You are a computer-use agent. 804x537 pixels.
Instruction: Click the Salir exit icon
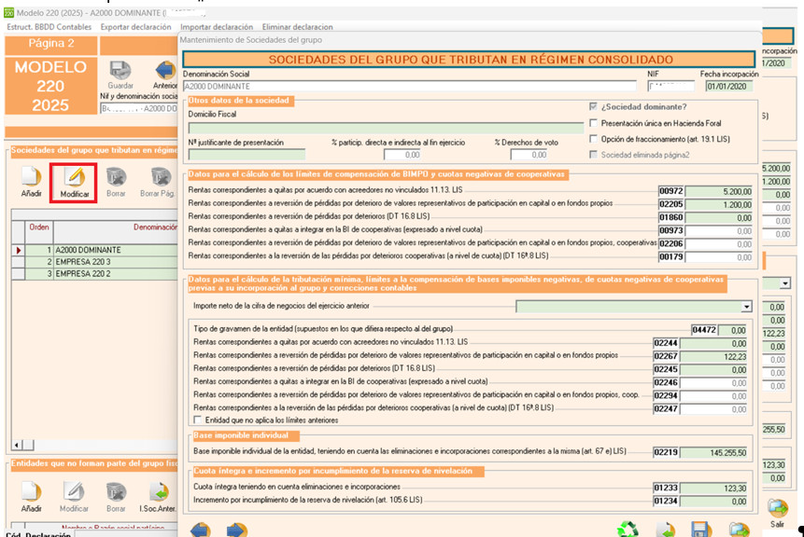[777, 508]
